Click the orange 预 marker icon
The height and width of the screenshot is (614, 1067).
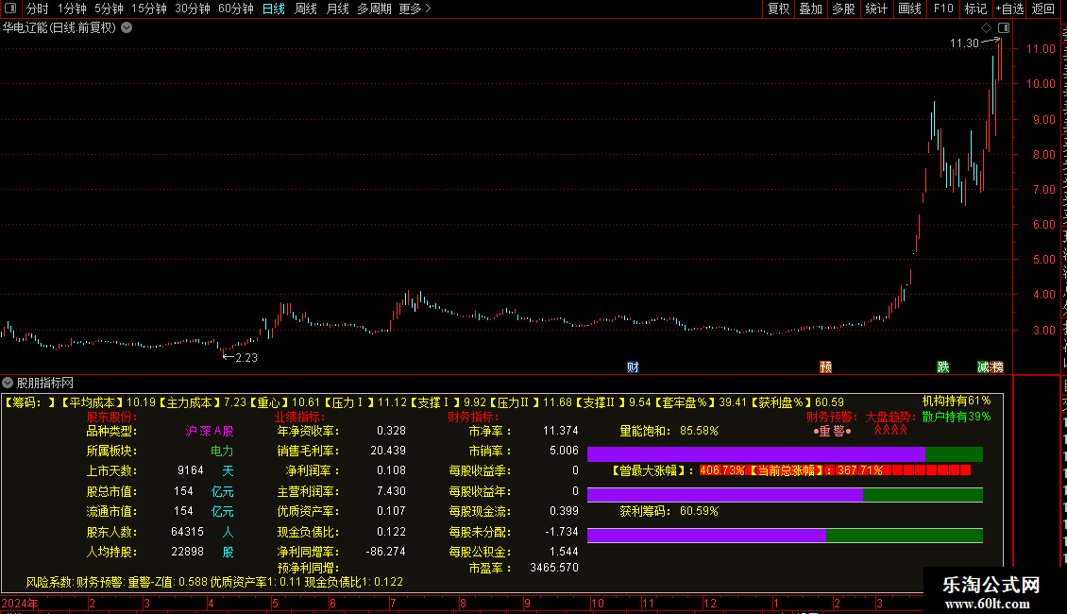[x=825, y=367]
